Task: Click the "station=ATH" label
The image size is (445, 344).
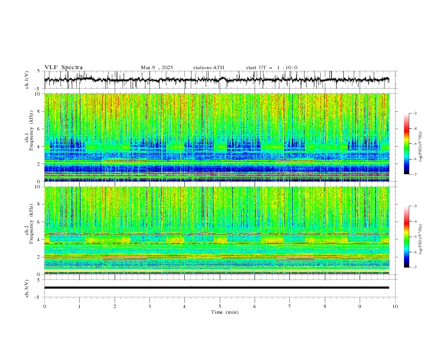Action: click(x=208, y=67)
